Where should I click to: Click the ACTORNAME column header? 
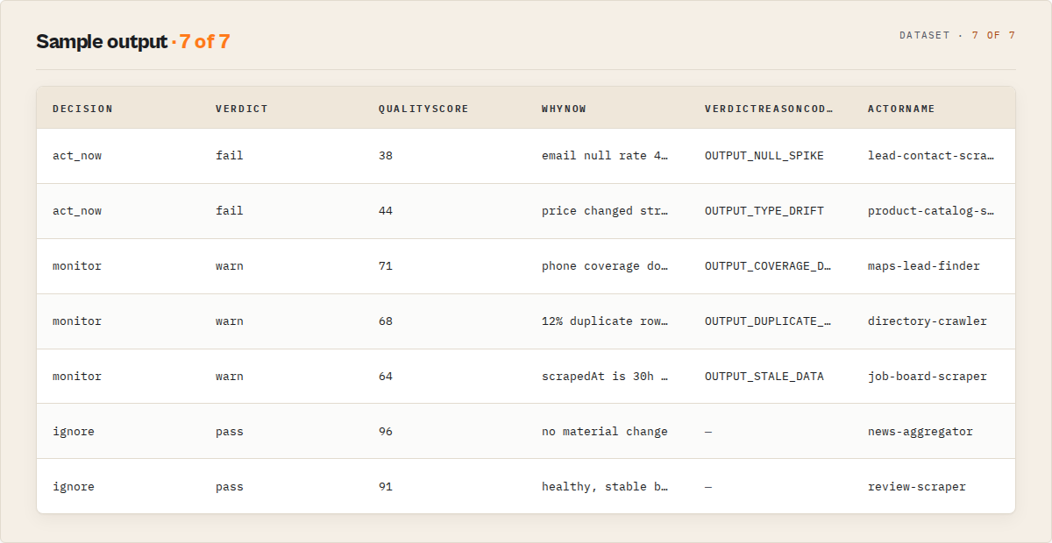(x=901, y=109)
